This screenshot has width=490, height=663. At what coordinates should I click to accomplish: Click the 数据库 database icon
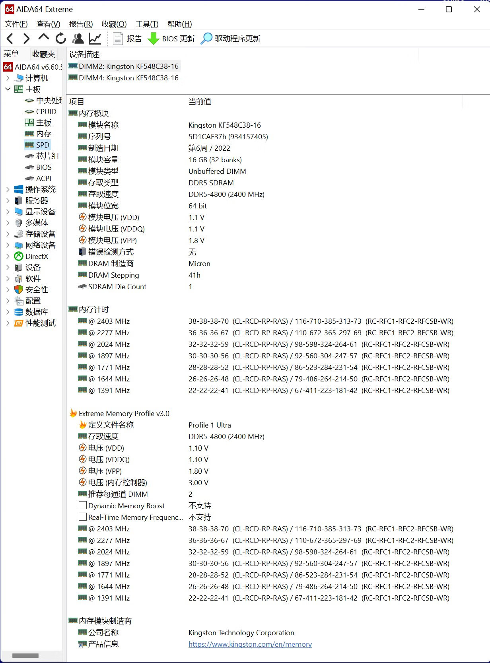(19, 312)
